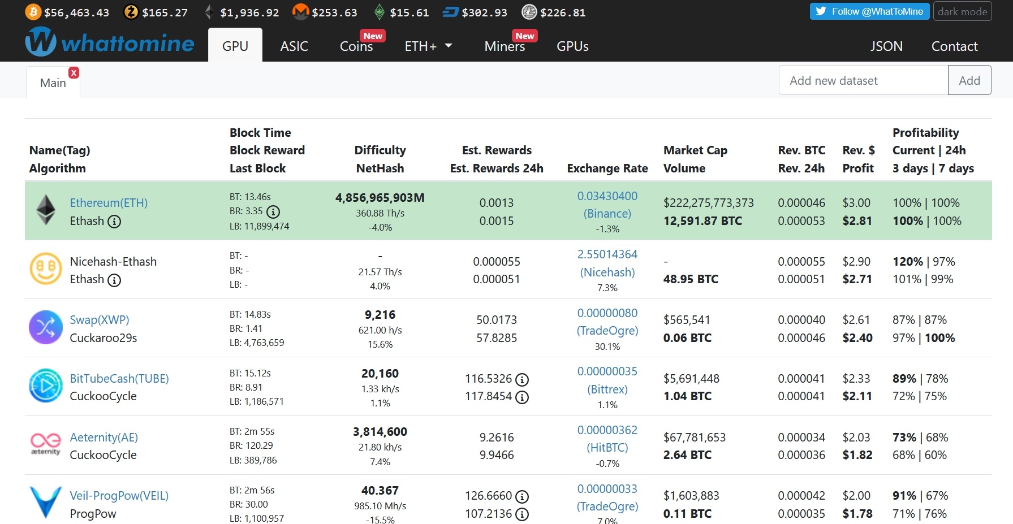Screen dimensions: 1013x524
Task: Click the Nicehash-Ethash row name
Action: point(113,262)
